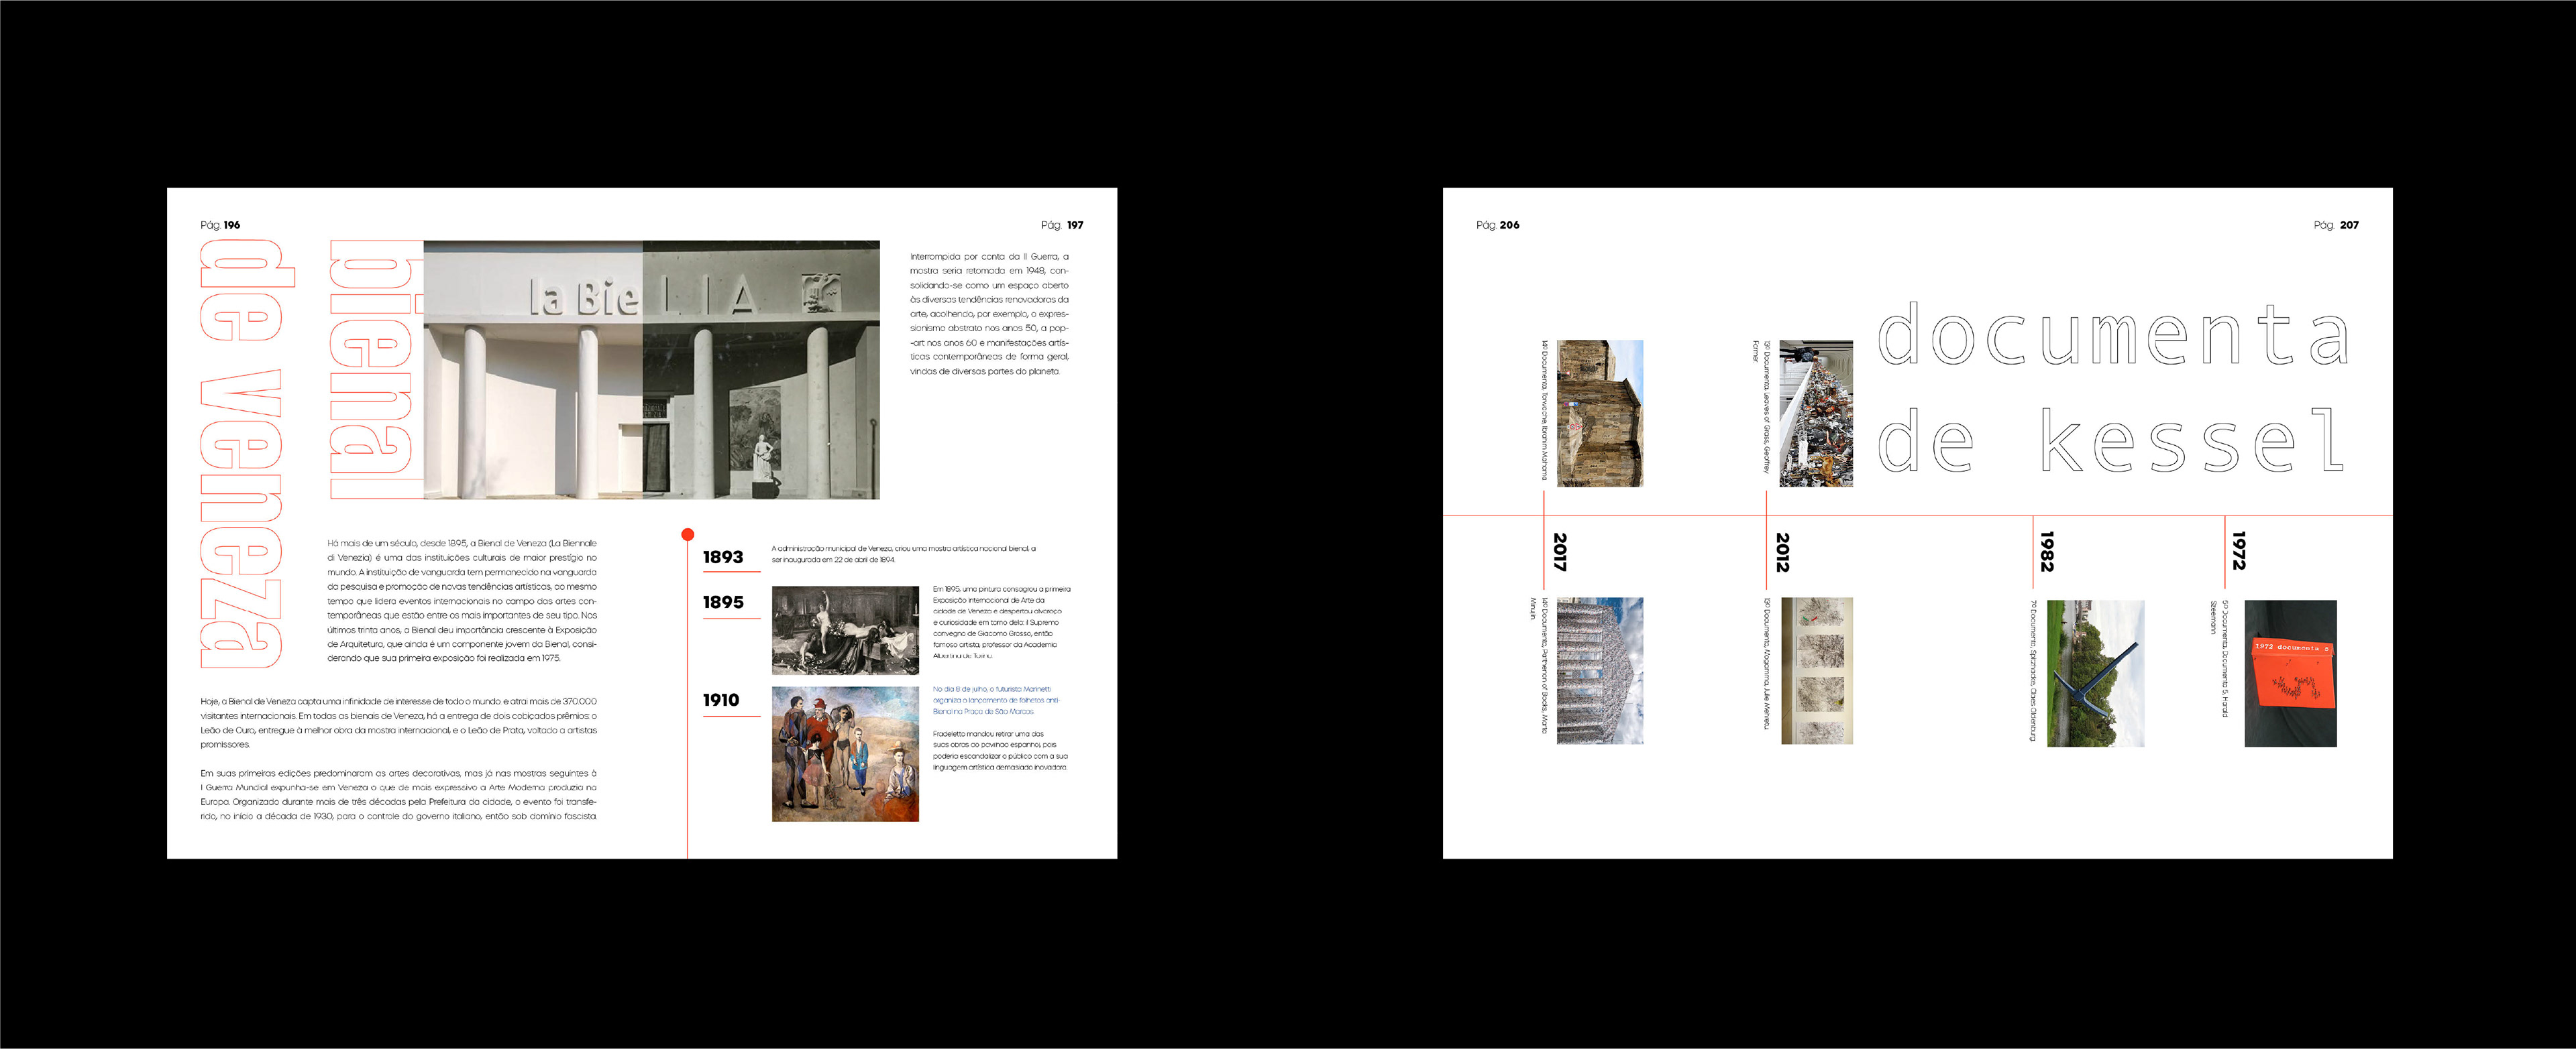Image resolution: width=2576 pixels, height=1049 pixels.
Task: Click the outlined 'documenta' heading
Action: pos(2112,334)
